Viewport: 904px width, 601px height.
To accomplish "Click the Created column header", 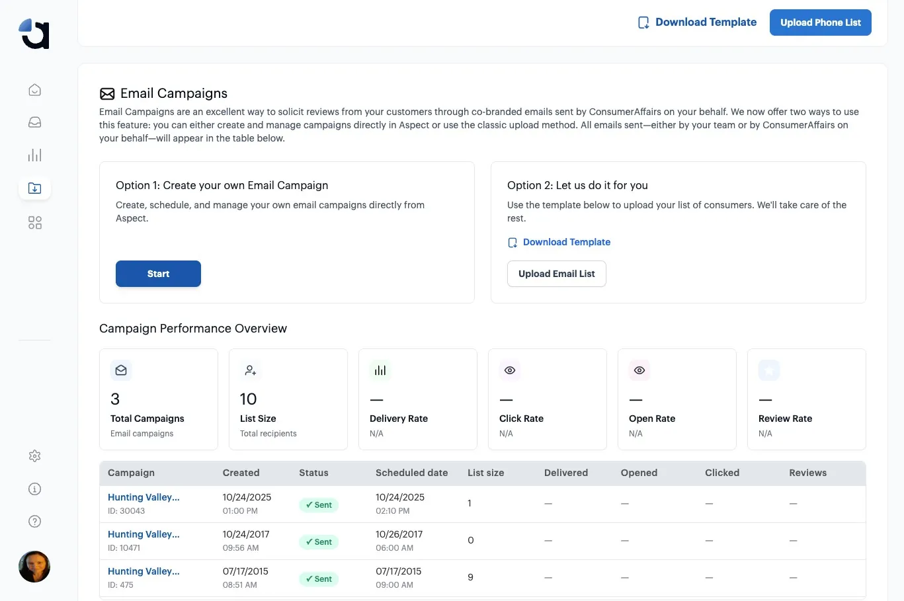I will (241, 473).
